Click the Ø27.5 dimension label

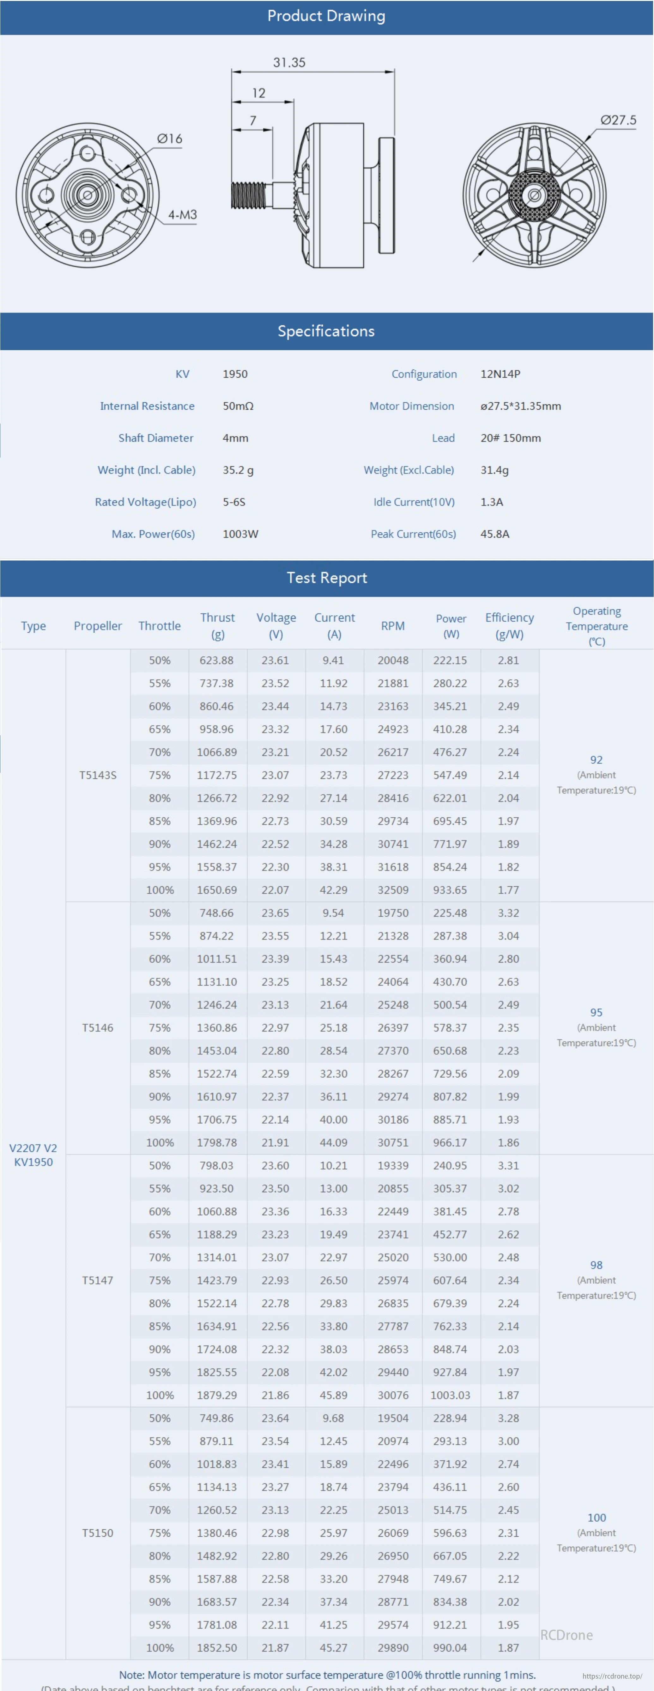coord(618,120)
